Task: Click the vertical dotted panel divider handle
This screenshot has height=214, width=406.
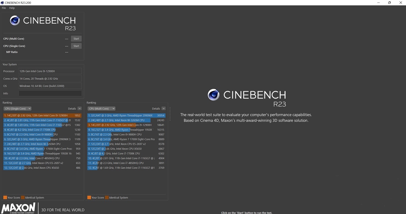Action: point(170,114)
